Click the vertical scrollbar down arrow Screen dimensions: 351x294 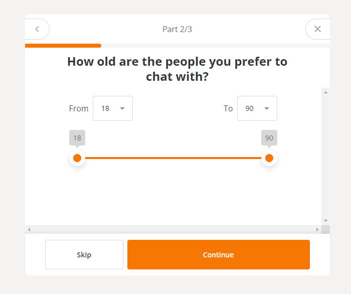click(326, 221)
